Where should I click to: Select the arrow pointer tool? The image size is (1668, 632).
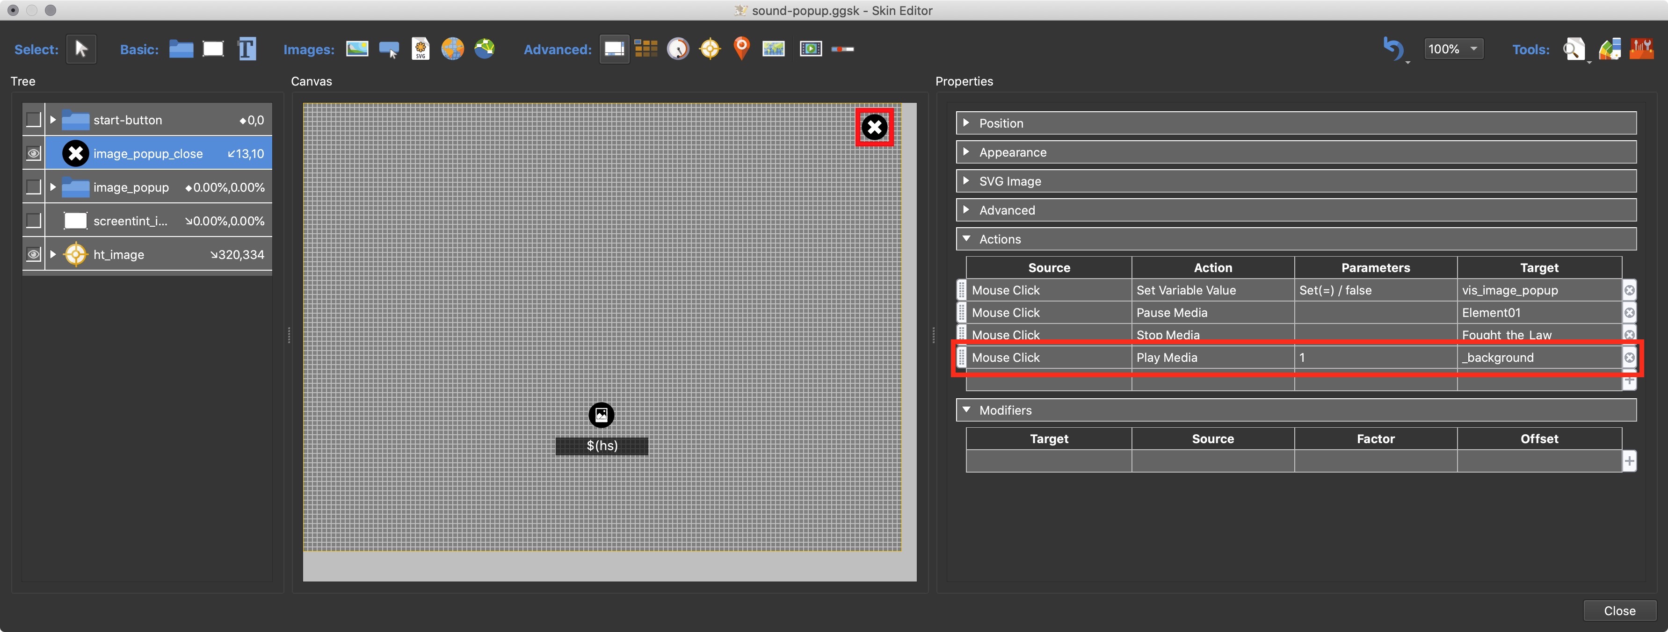81,49
